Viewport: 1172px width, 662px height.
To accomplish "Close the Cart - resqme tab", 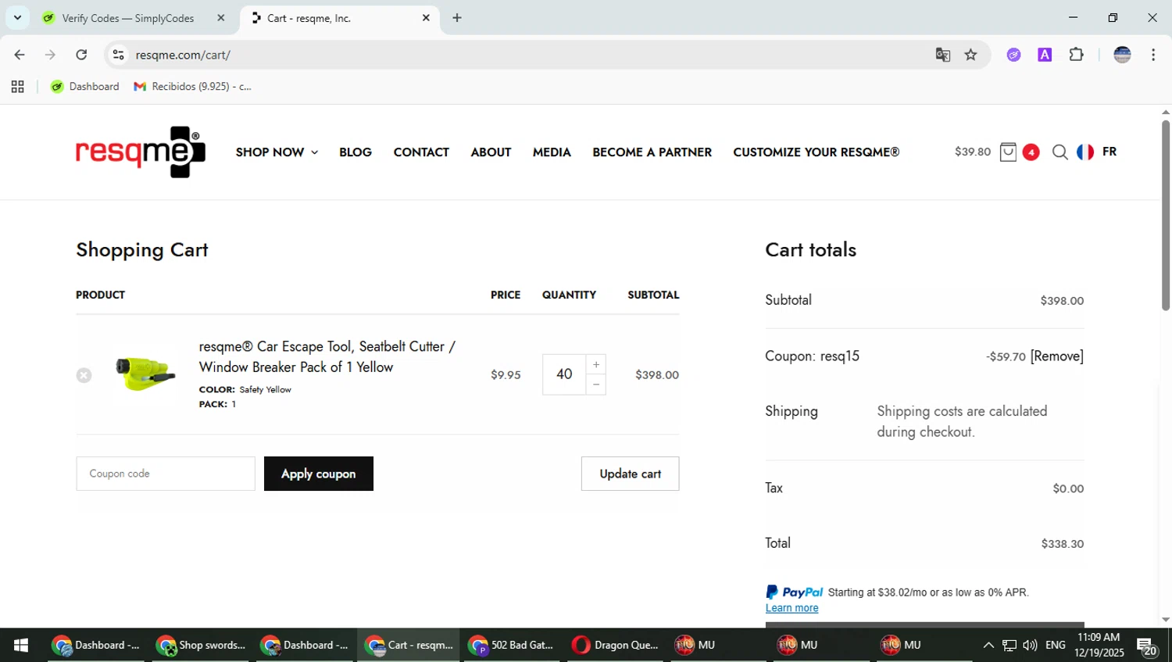I will [426, 18].
